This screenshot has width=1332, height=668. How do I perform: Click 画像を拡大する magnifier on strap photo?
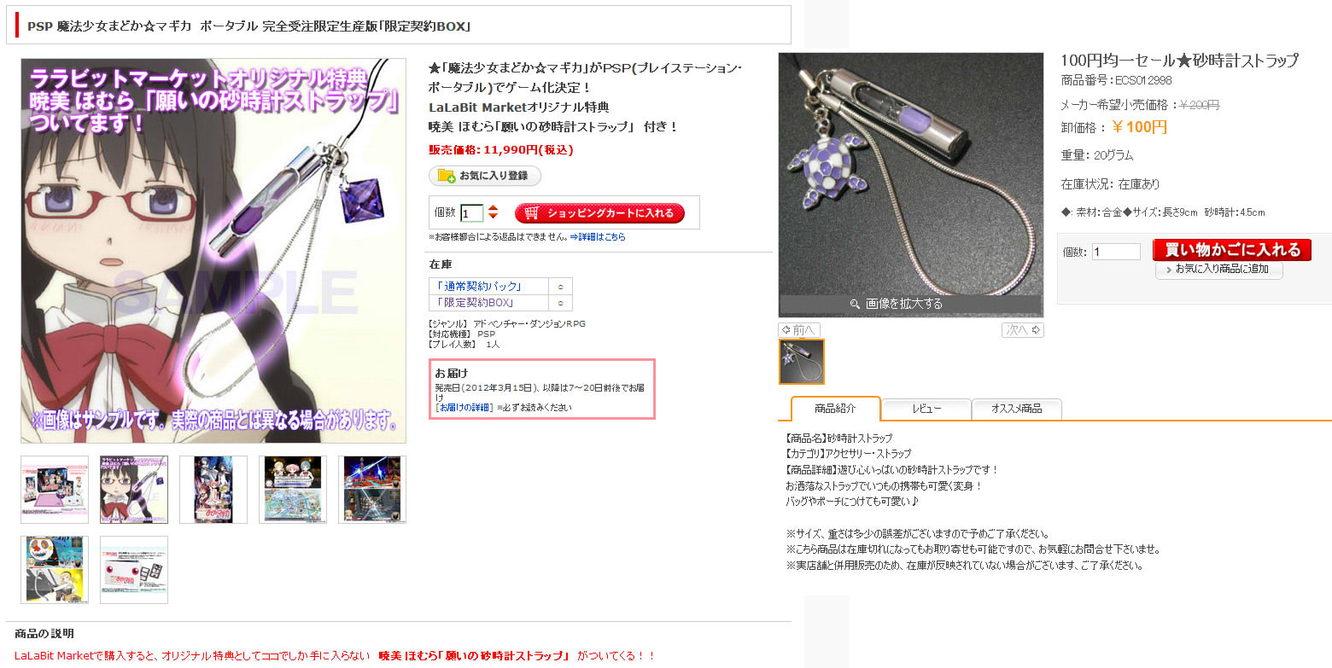[x=910, y=304]
